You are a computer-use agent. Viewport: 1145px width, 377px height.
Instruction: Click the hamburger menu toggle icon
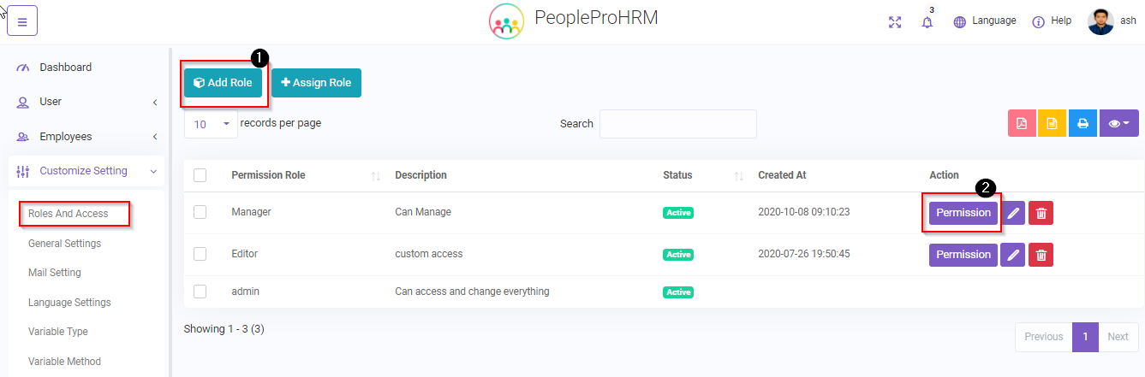click(21, 21)
